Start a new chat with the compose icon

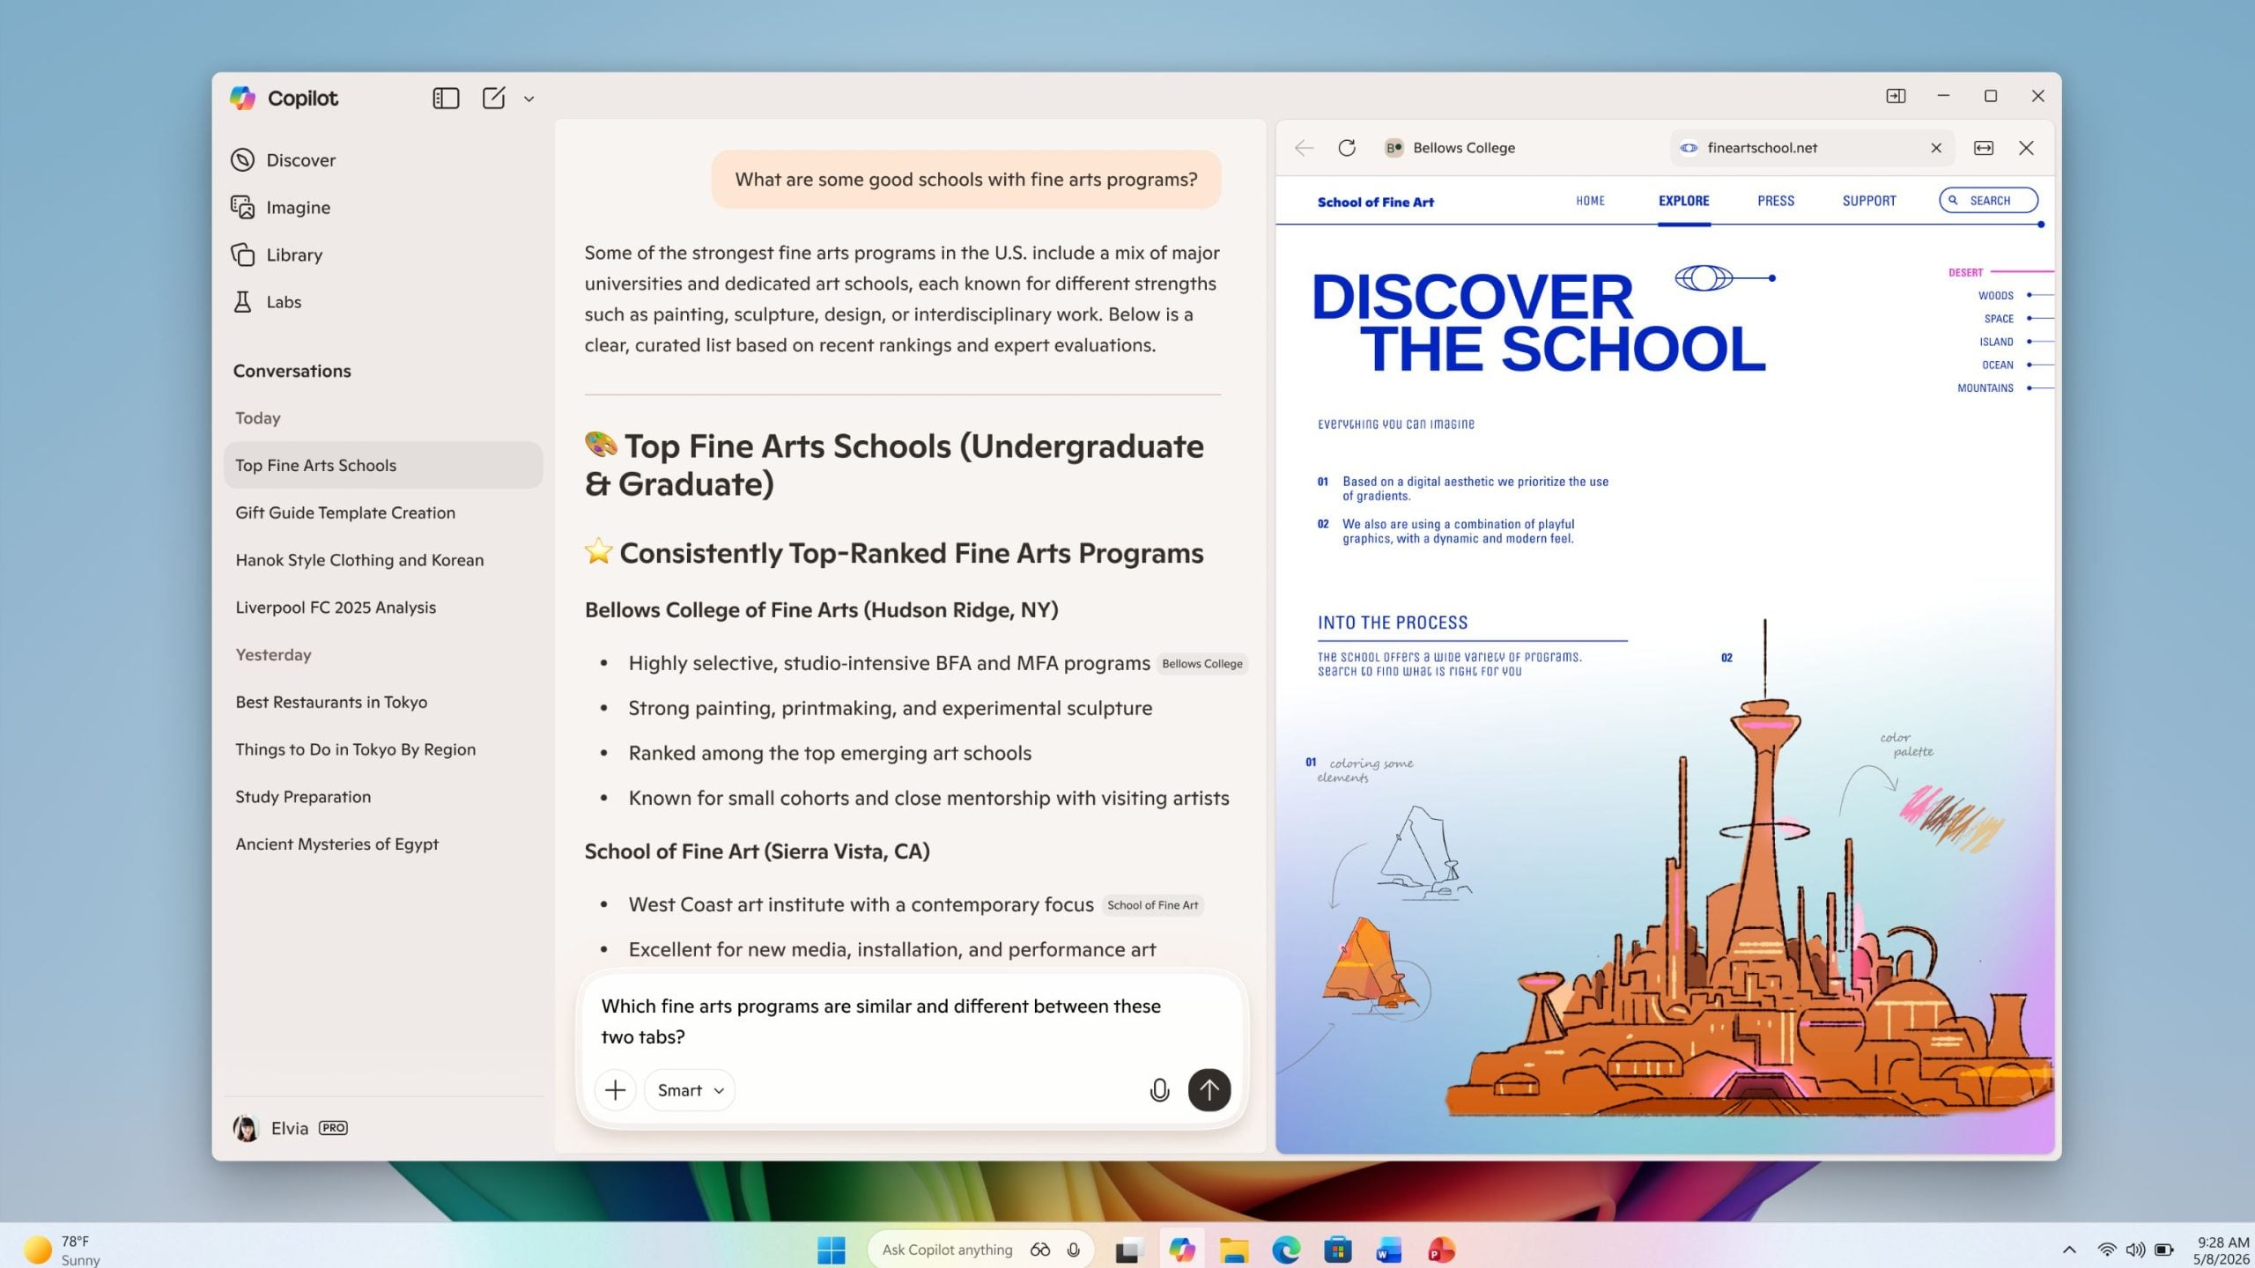494,97
